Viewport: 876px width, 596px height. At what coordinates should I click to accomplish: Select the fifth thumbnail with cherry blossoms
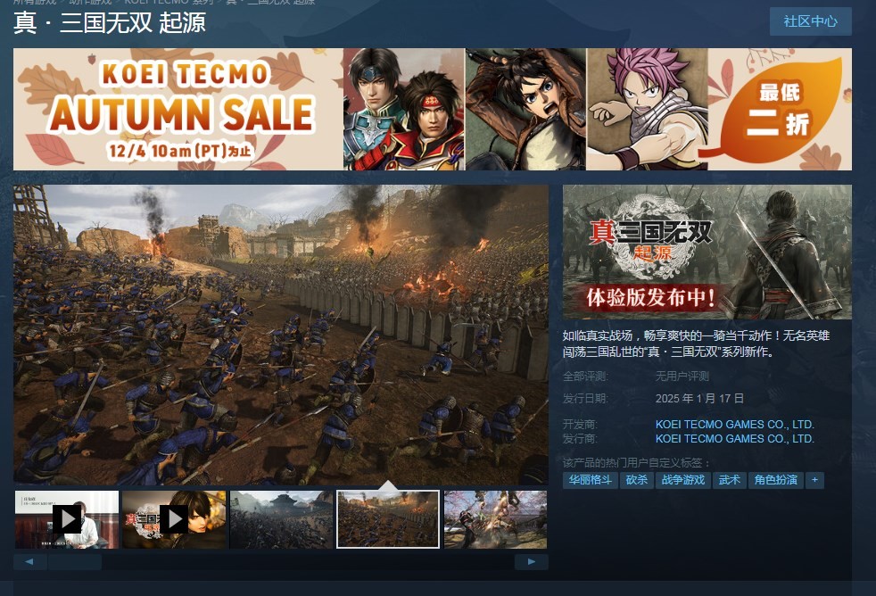click(496, 519)
